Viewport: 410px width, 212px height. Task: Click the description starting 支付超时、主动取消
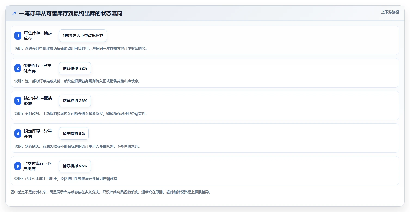coord(81,114)
